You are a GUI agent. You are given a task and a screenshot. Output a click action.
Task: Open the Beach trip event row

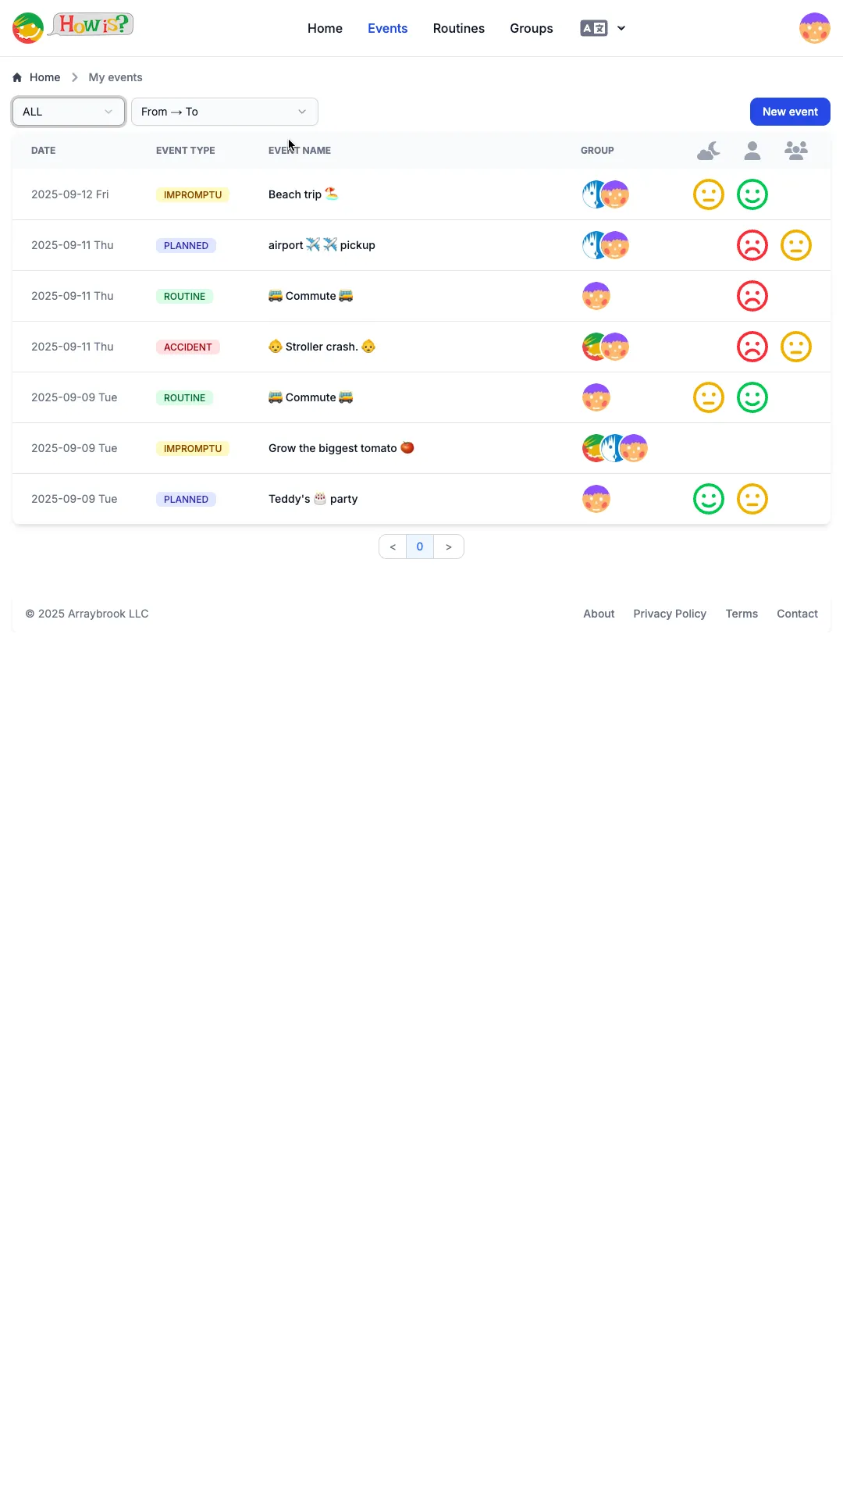(x=421, y=194)
